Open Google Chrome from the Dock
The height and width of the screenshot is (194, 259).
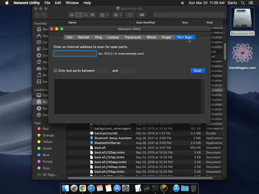[83, 188]
